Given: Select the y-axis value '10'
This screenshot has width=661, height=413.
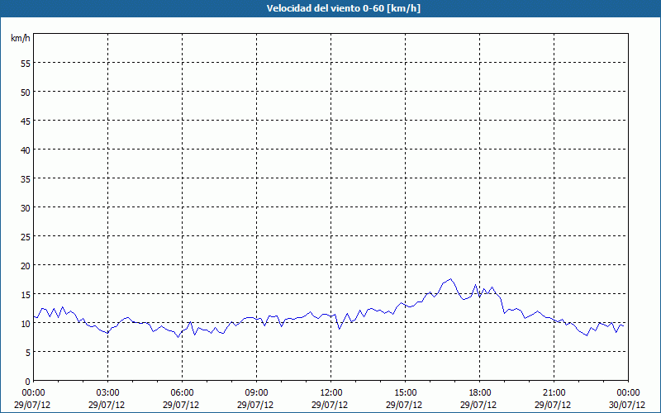Looking at the screenshot, I should pyautogui.click(x=26, y=323).
